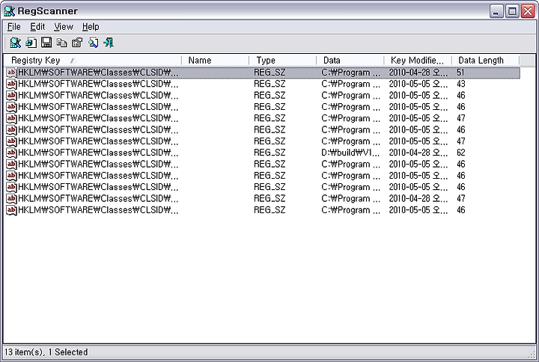Close the RegScanner window
This screenshot has height=362, width=539.
528,11
